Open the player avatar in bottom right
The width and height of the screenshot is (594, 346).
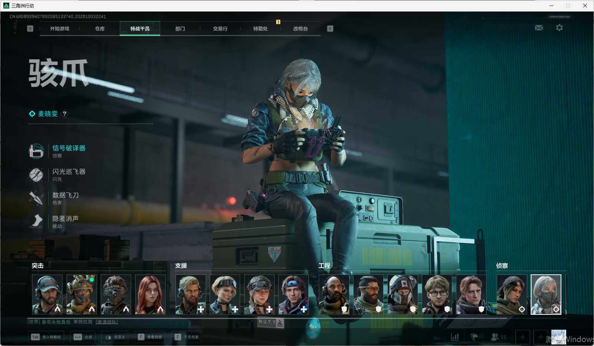click(558, 337)
